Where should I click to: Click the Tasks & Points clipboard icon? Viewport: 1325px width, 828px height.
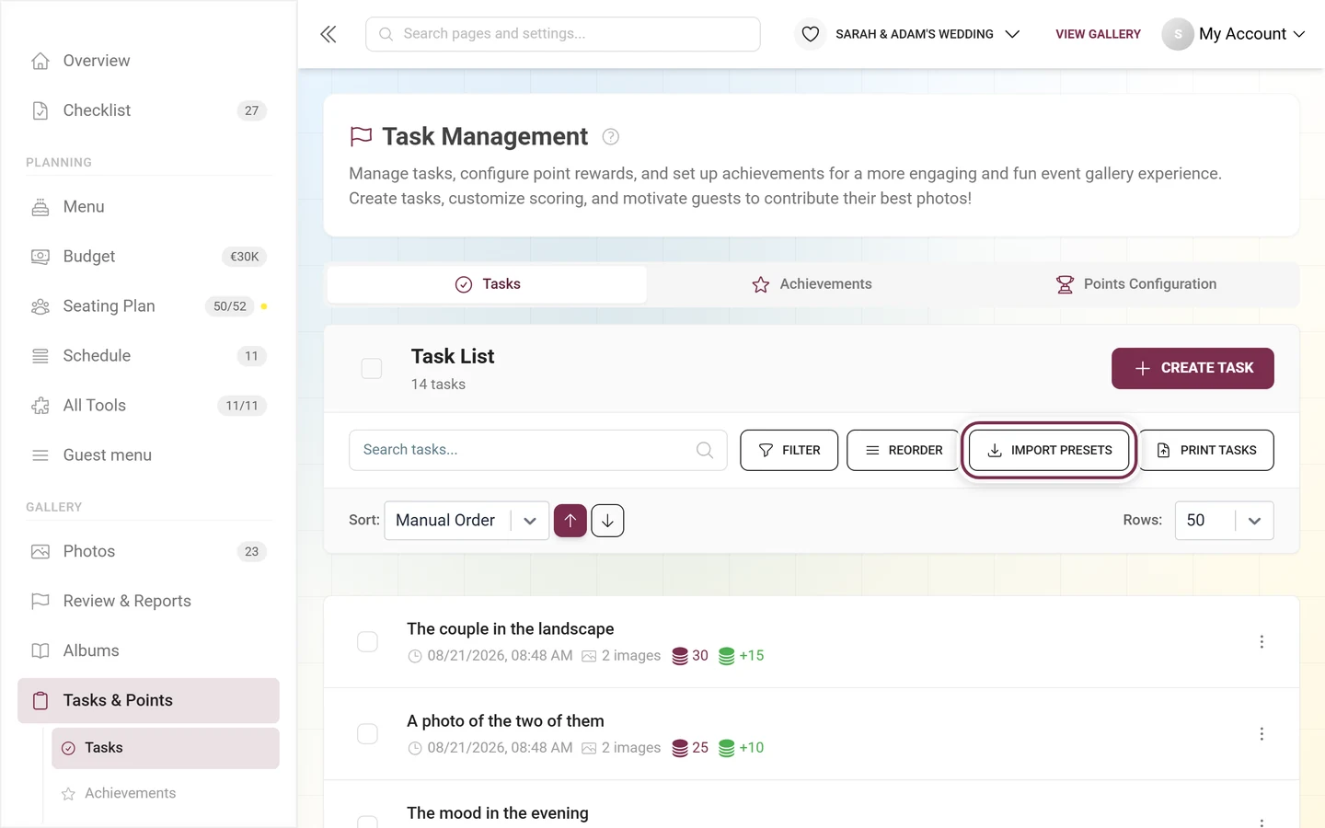[x=40, y=701]
